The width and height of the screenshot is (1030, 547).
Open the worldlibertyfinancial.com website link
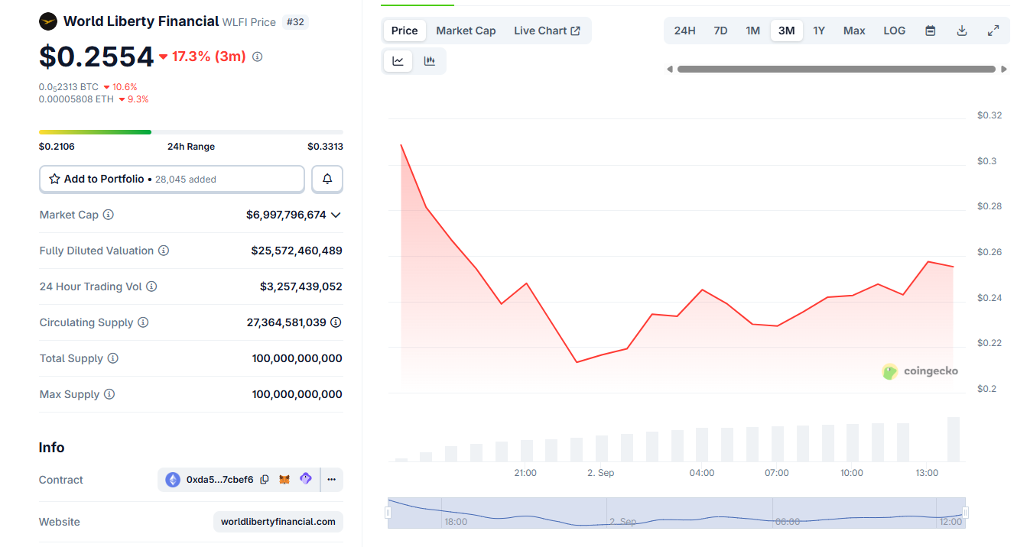click(278, 522)
